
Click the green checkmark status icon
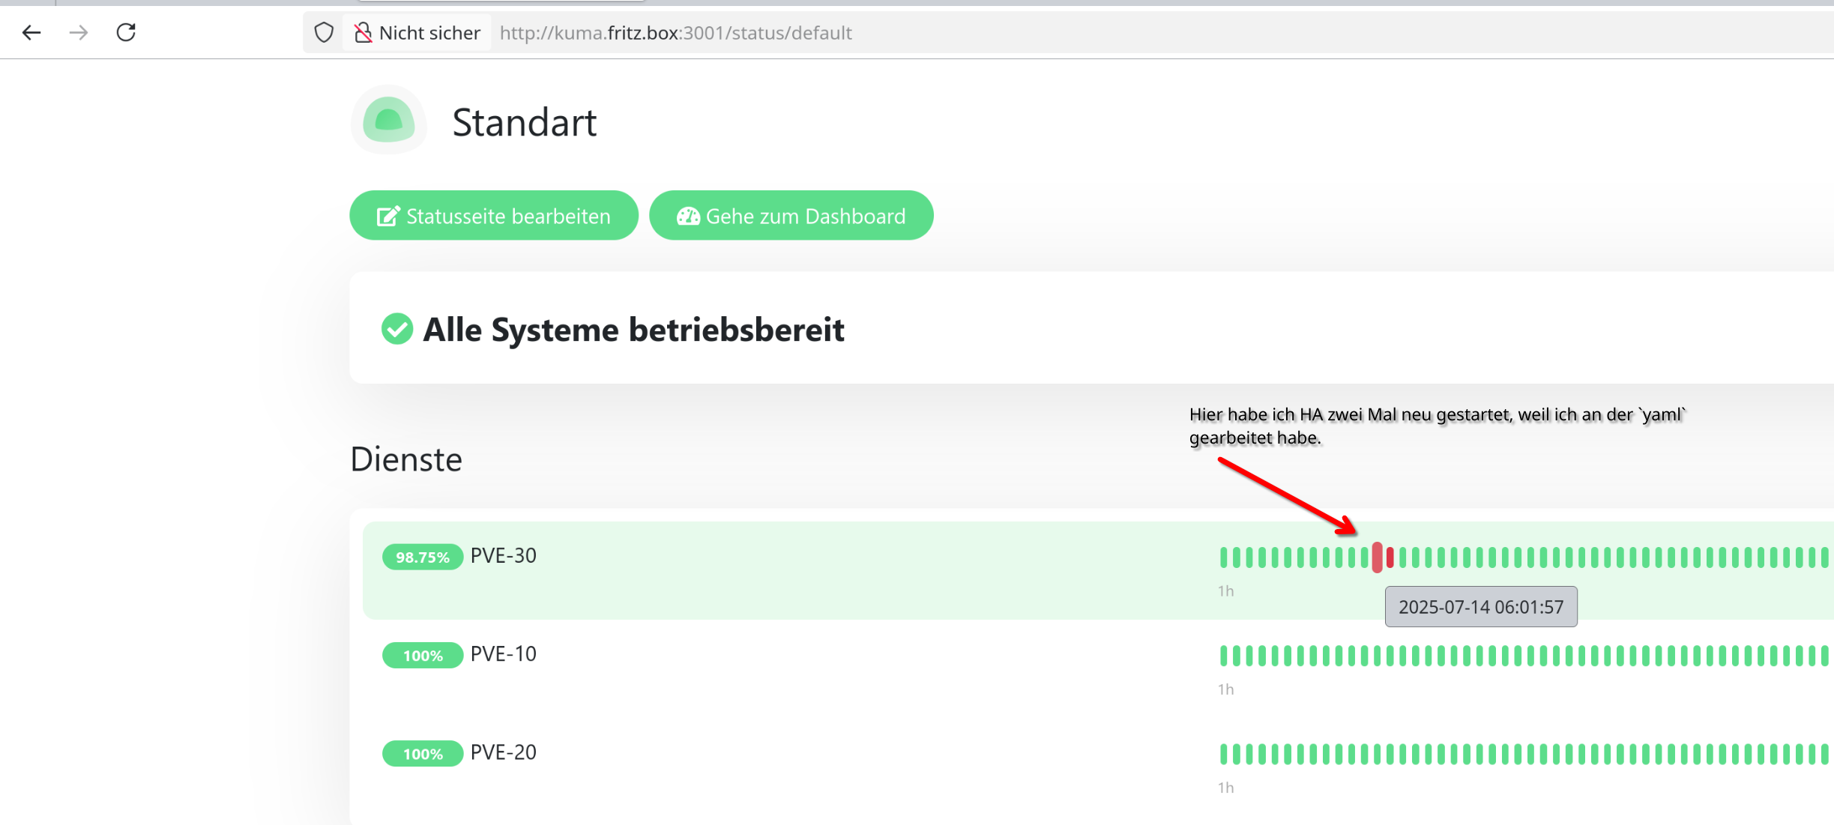coord(397,329)
